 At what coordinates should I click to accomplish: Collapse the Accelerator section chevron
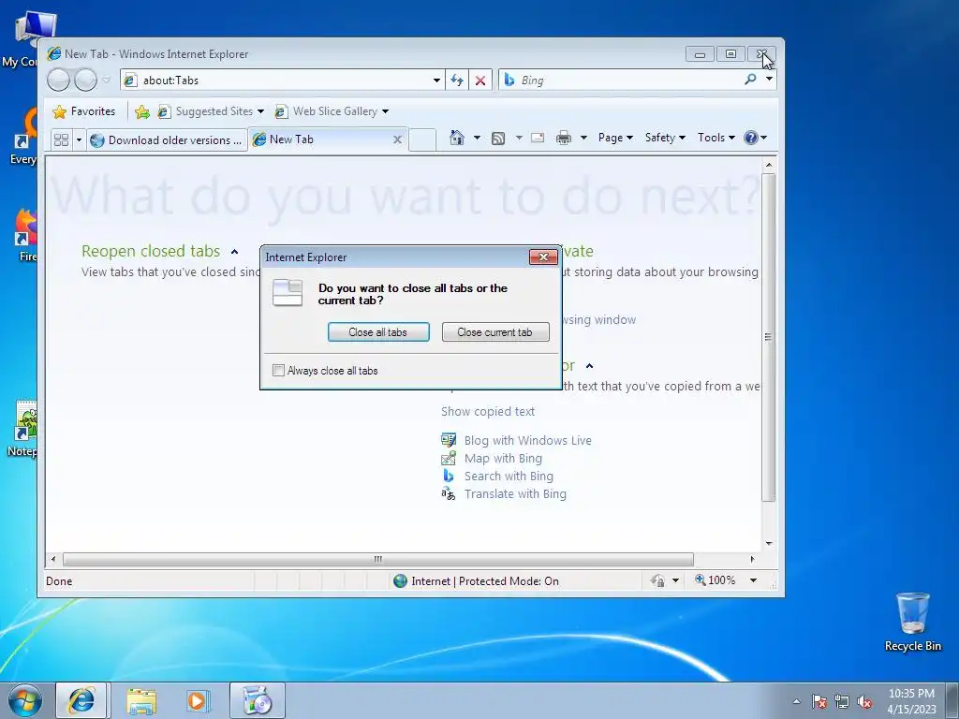(590, 366)
